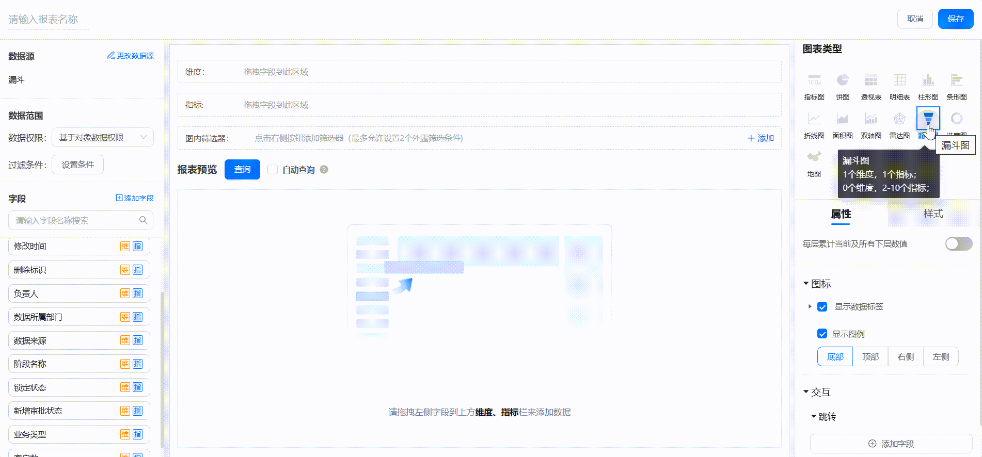The width and height of the screenshot is (982, 457).
Task: Pick the 地图 map chart icon
Action: (814, 157)
